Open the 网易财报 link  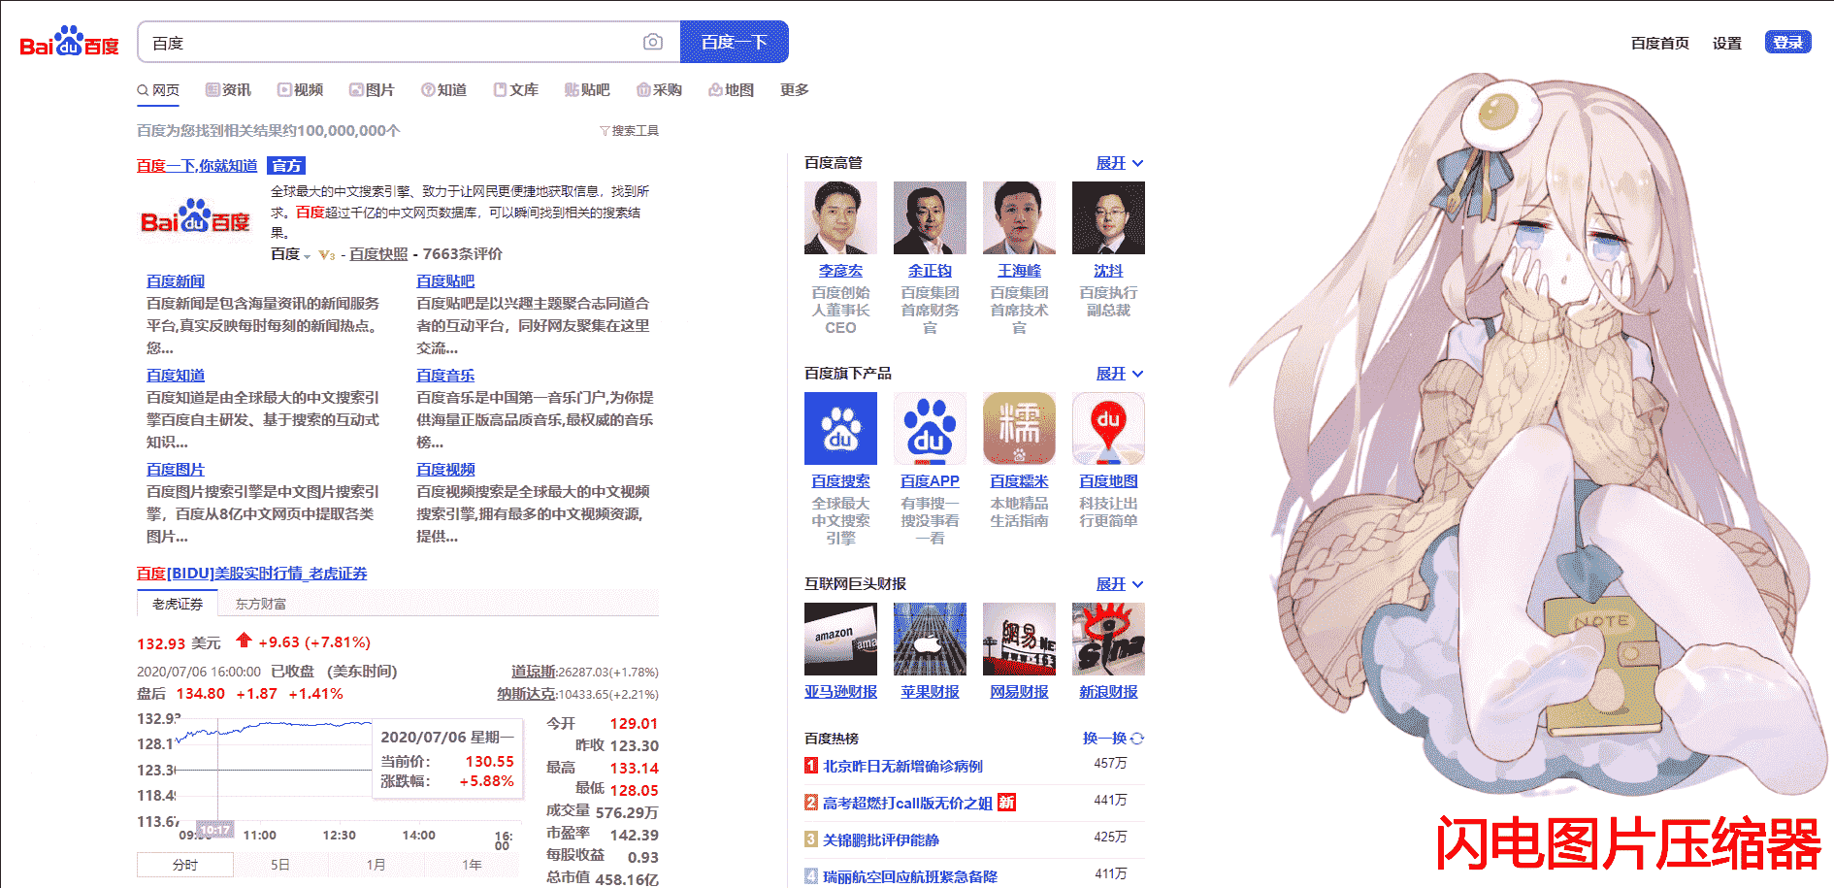coord(1019,692)
